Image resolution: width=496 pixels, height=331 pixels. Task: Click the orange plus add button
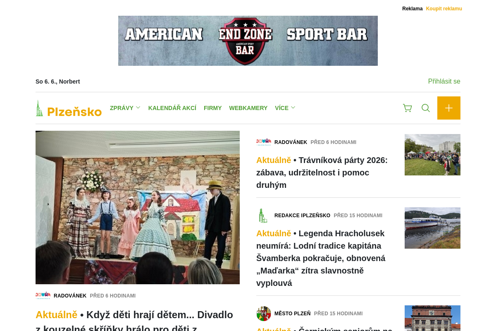click(449, 108)
